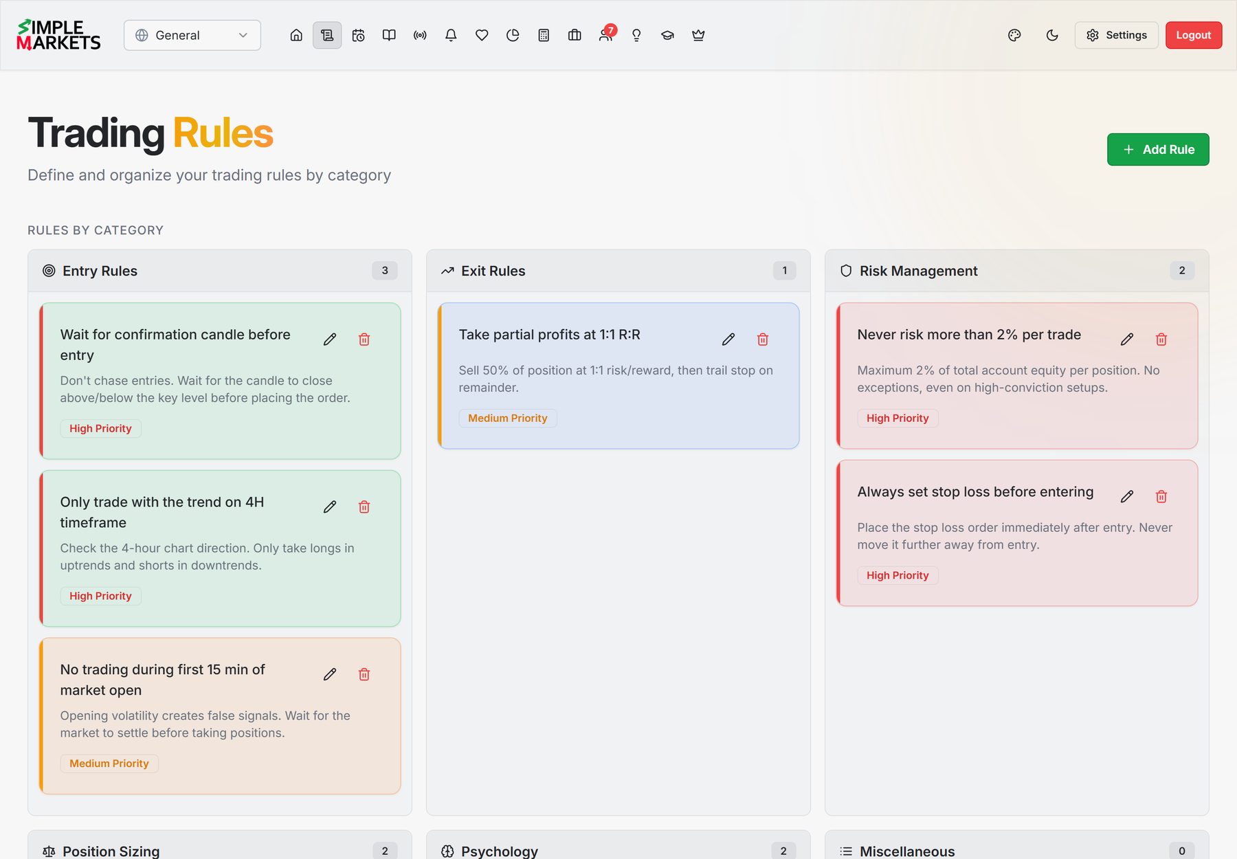Open the pie chart analytics icon
The width and height of the screenshot is (1237, 859).
point(513,35)
